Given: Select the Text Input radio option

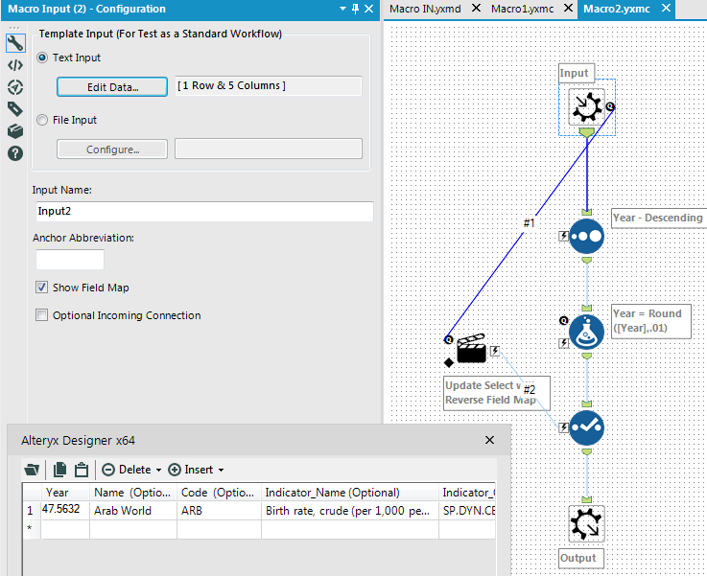Looking at the screenshot, I should (x=42, y=58).
